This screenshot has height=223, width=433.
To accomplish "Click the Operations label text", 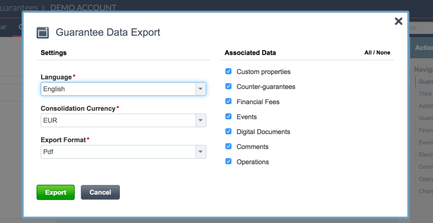I will [253, 162].
